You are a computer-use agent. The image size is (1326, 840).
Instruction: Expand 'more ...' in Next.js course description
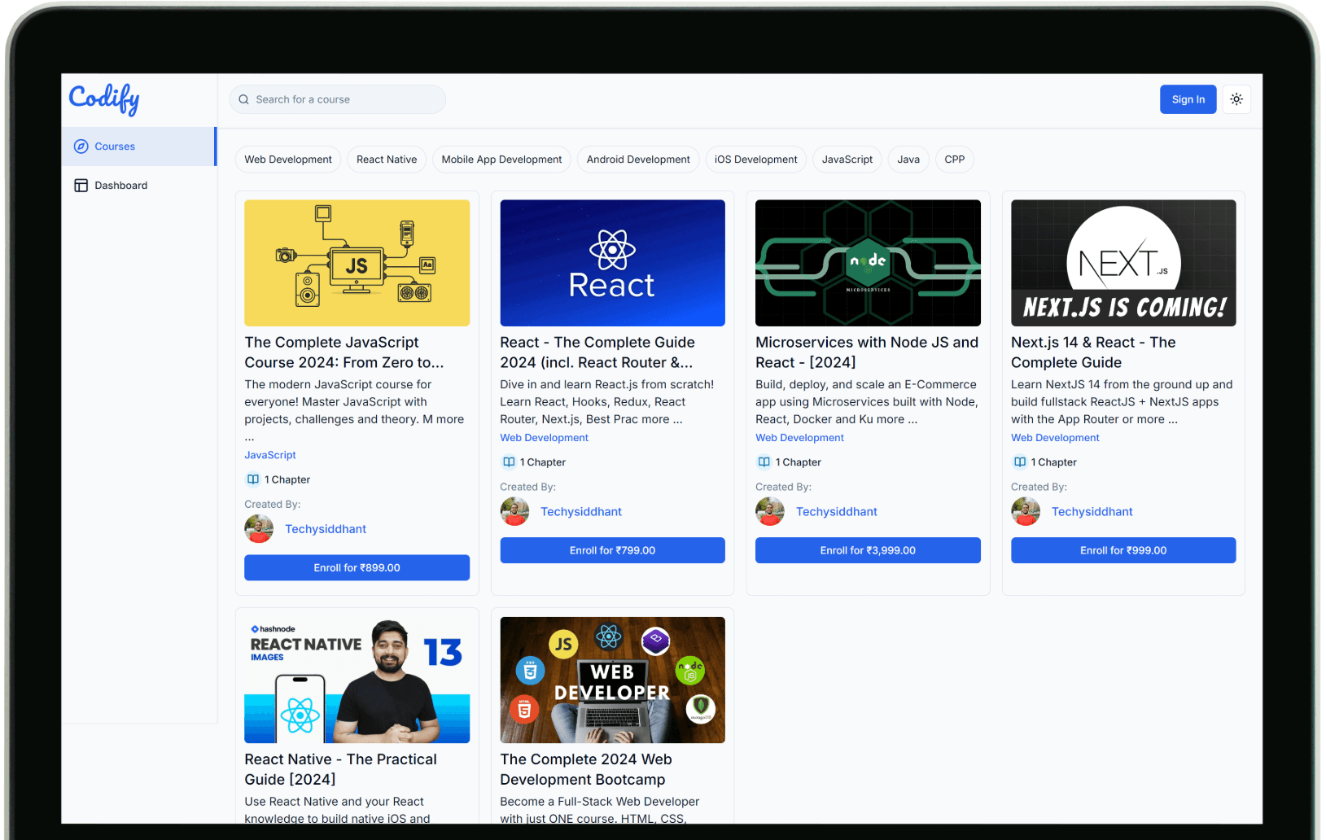tap(1157, 419)
